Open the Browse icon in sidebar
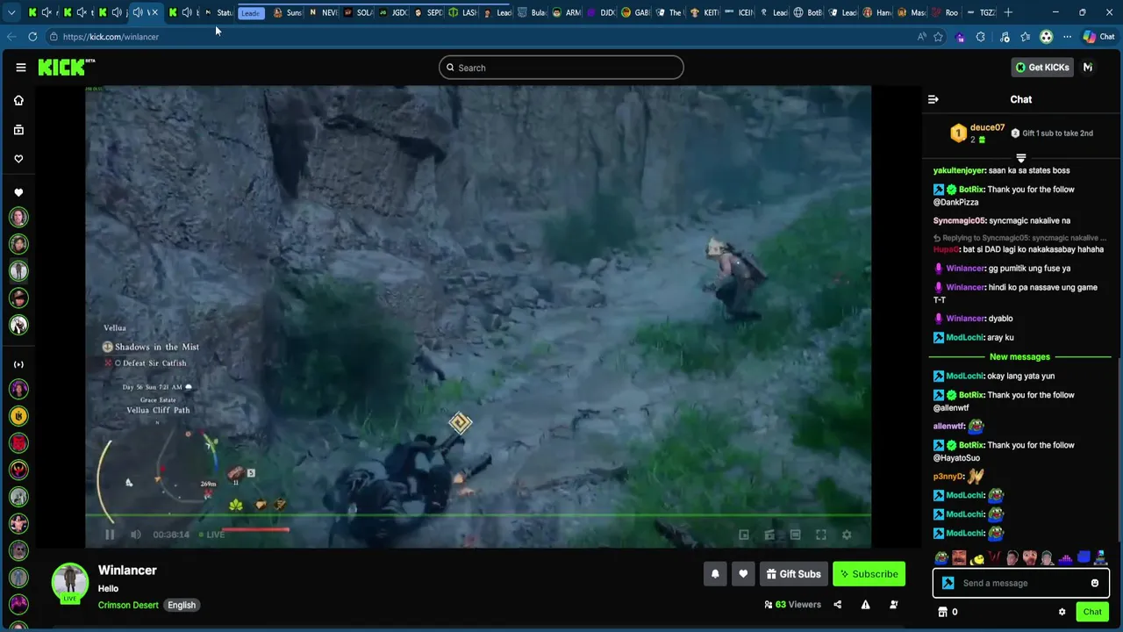This screenshot has width=1123, height=632. [18, 130]
